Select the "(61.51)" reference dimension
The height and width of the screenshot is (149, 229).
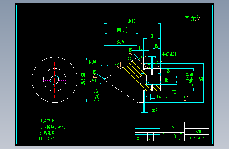click(122, 30)
